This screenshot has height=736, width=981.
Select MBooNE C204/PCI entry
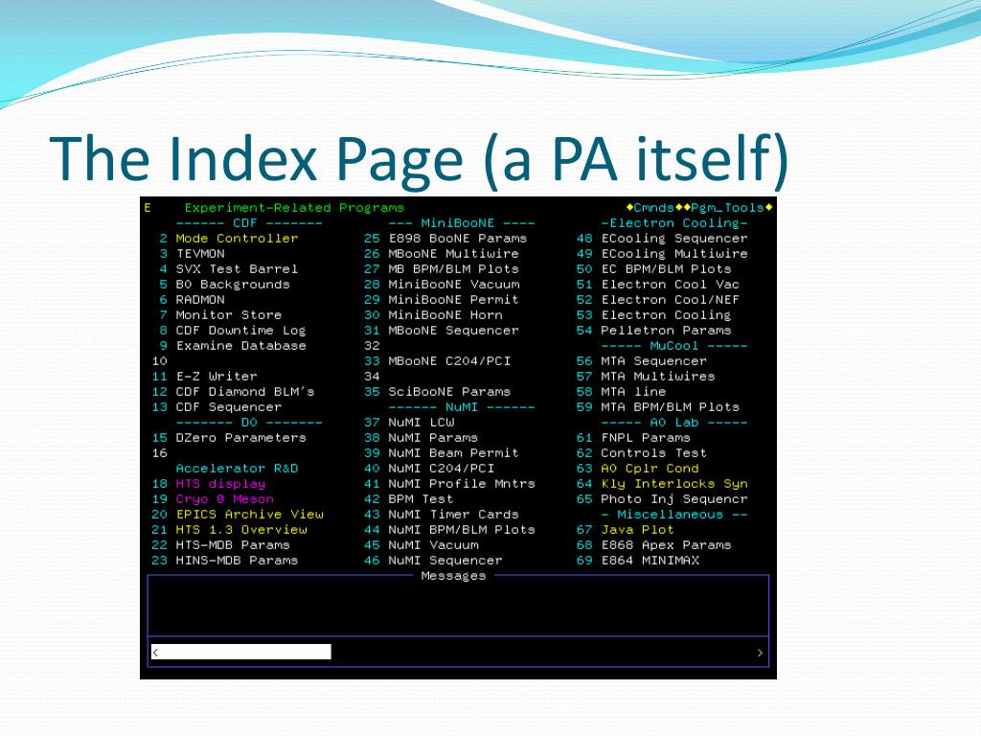pos(449,360)
